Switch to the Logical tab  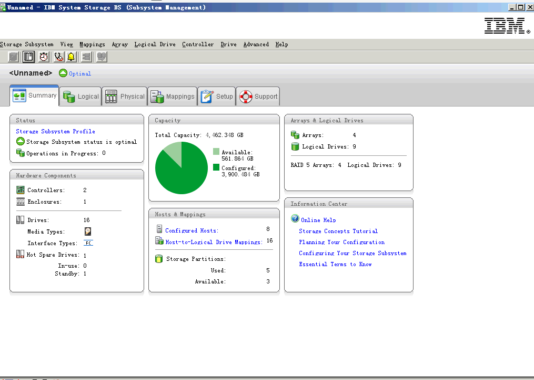click(80, 97)
